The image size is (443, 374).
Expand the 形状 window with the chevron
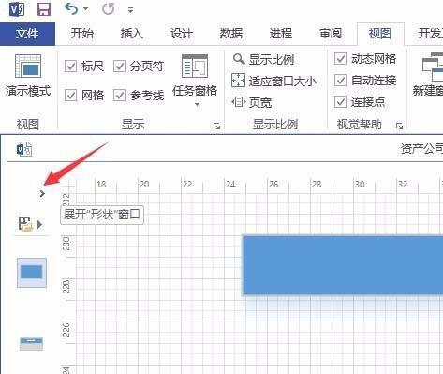(42, 194)
